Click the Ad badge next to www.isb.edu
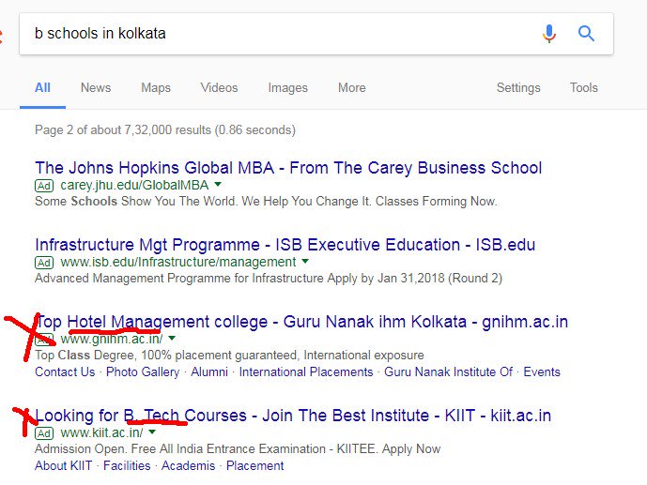The width and height of the screenshot is (647, 485). click(44, 263)
